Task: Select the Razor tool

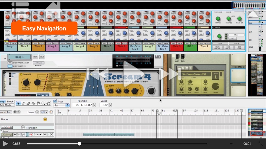Action: 33,103
